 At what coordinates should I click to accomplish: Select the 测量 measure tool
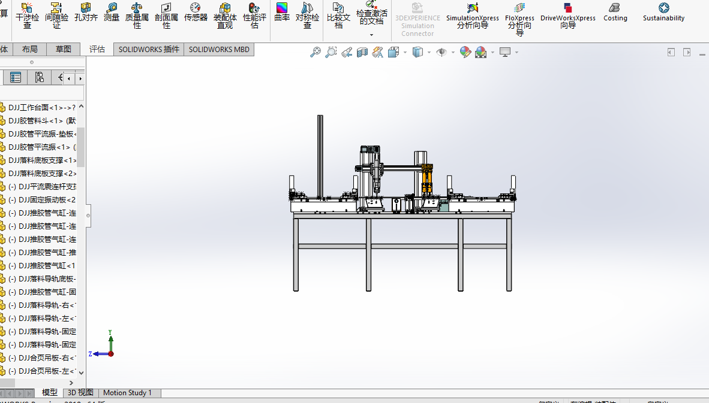[112, 13]
